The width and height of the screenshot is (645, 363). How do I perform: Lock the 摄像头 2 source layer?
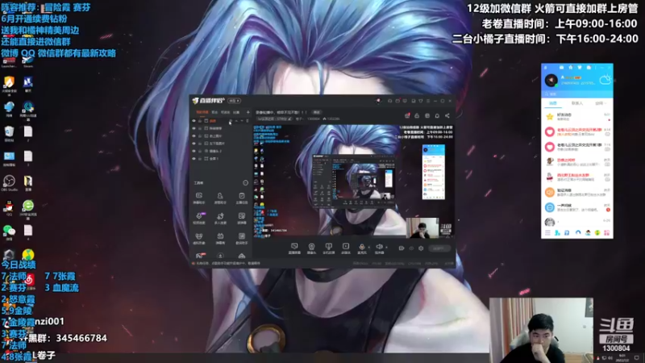[200, 151]
